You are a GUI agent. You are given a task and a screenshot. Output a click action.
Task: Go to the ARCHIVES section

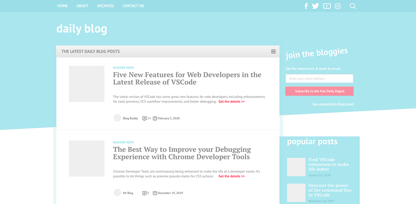105,6
